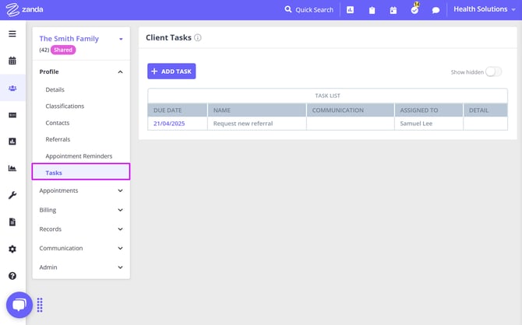Go to Appointment Reminders in Profile menu
This screenshot has height=325, width=522.
[79, 156]
